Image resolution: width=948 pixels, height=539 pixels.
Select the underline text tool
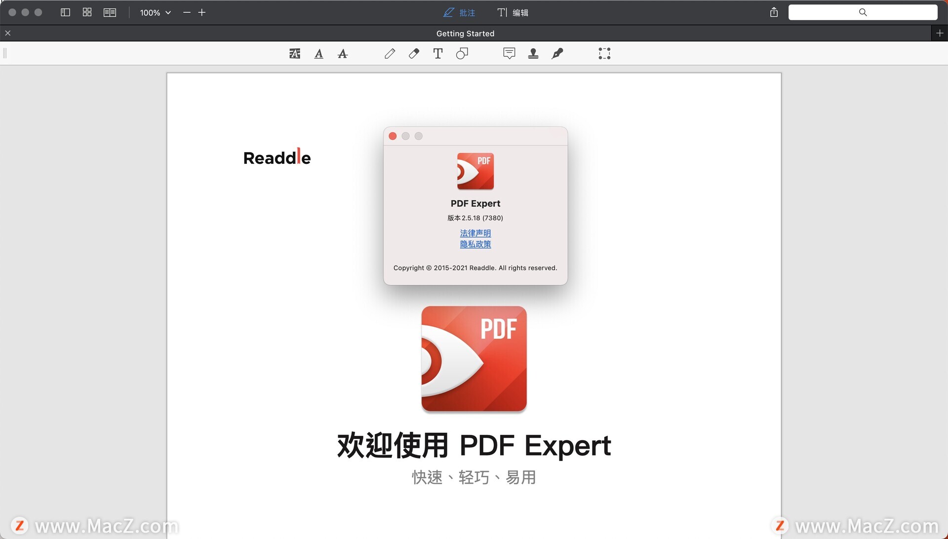(x=319, y=53)
